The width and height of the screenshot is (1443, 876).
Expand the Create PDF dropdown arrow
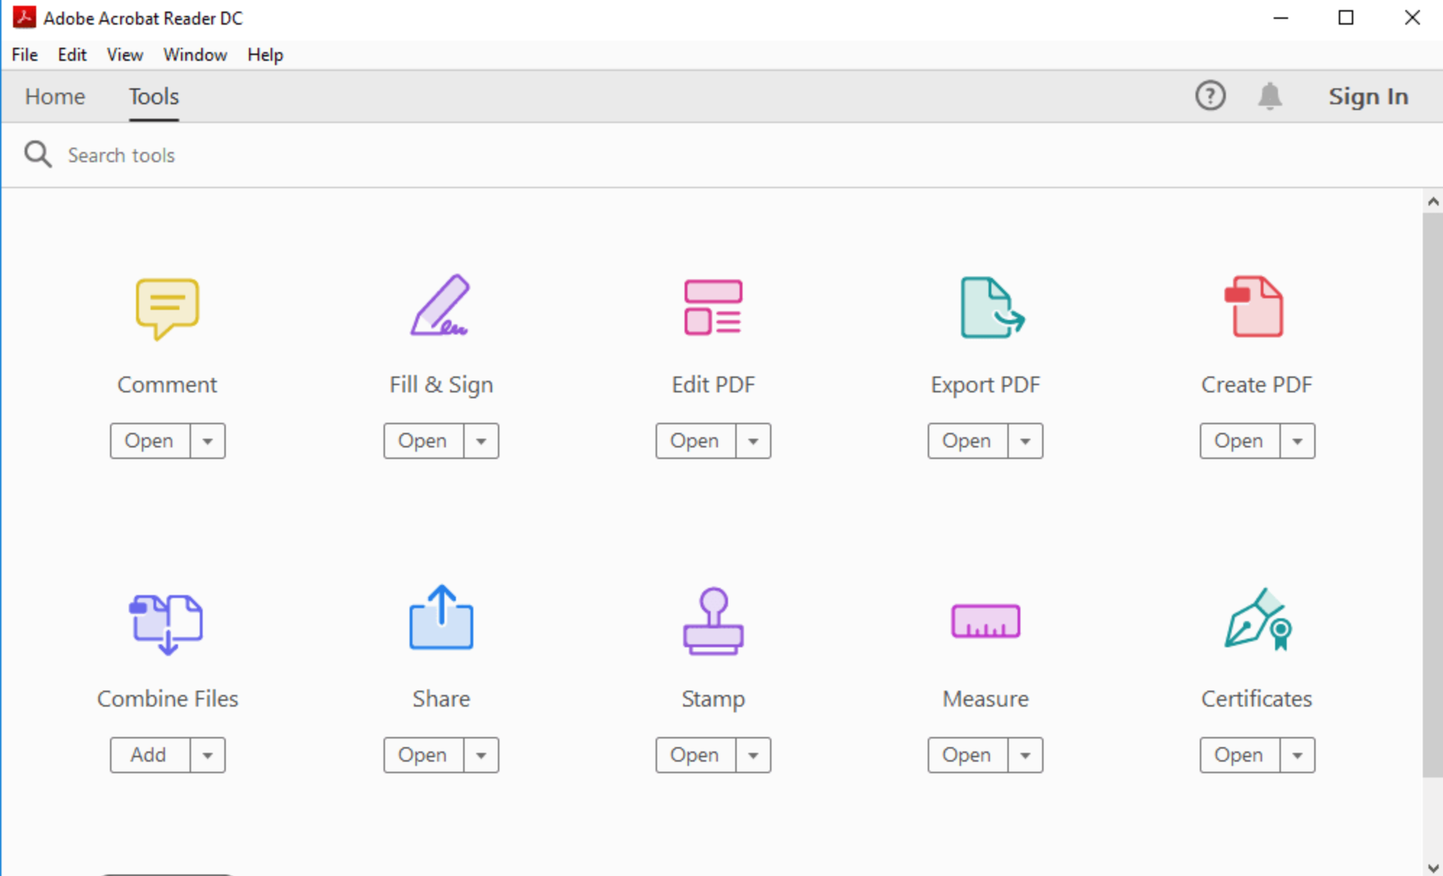(1298, 441)
